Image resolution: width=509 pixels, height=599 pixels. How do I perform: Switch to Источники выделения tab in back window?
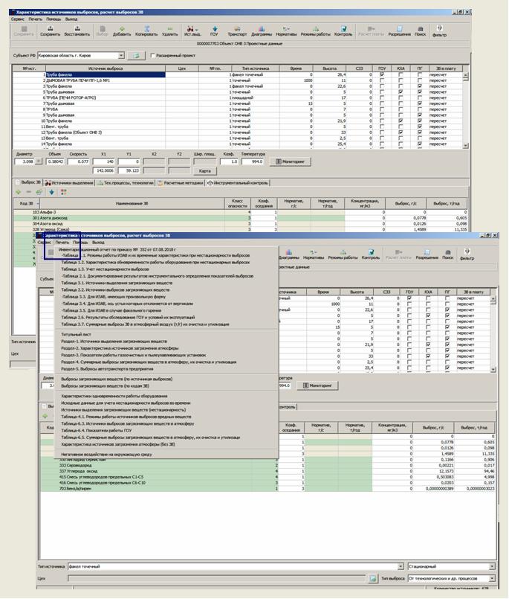tap(69, 183)
